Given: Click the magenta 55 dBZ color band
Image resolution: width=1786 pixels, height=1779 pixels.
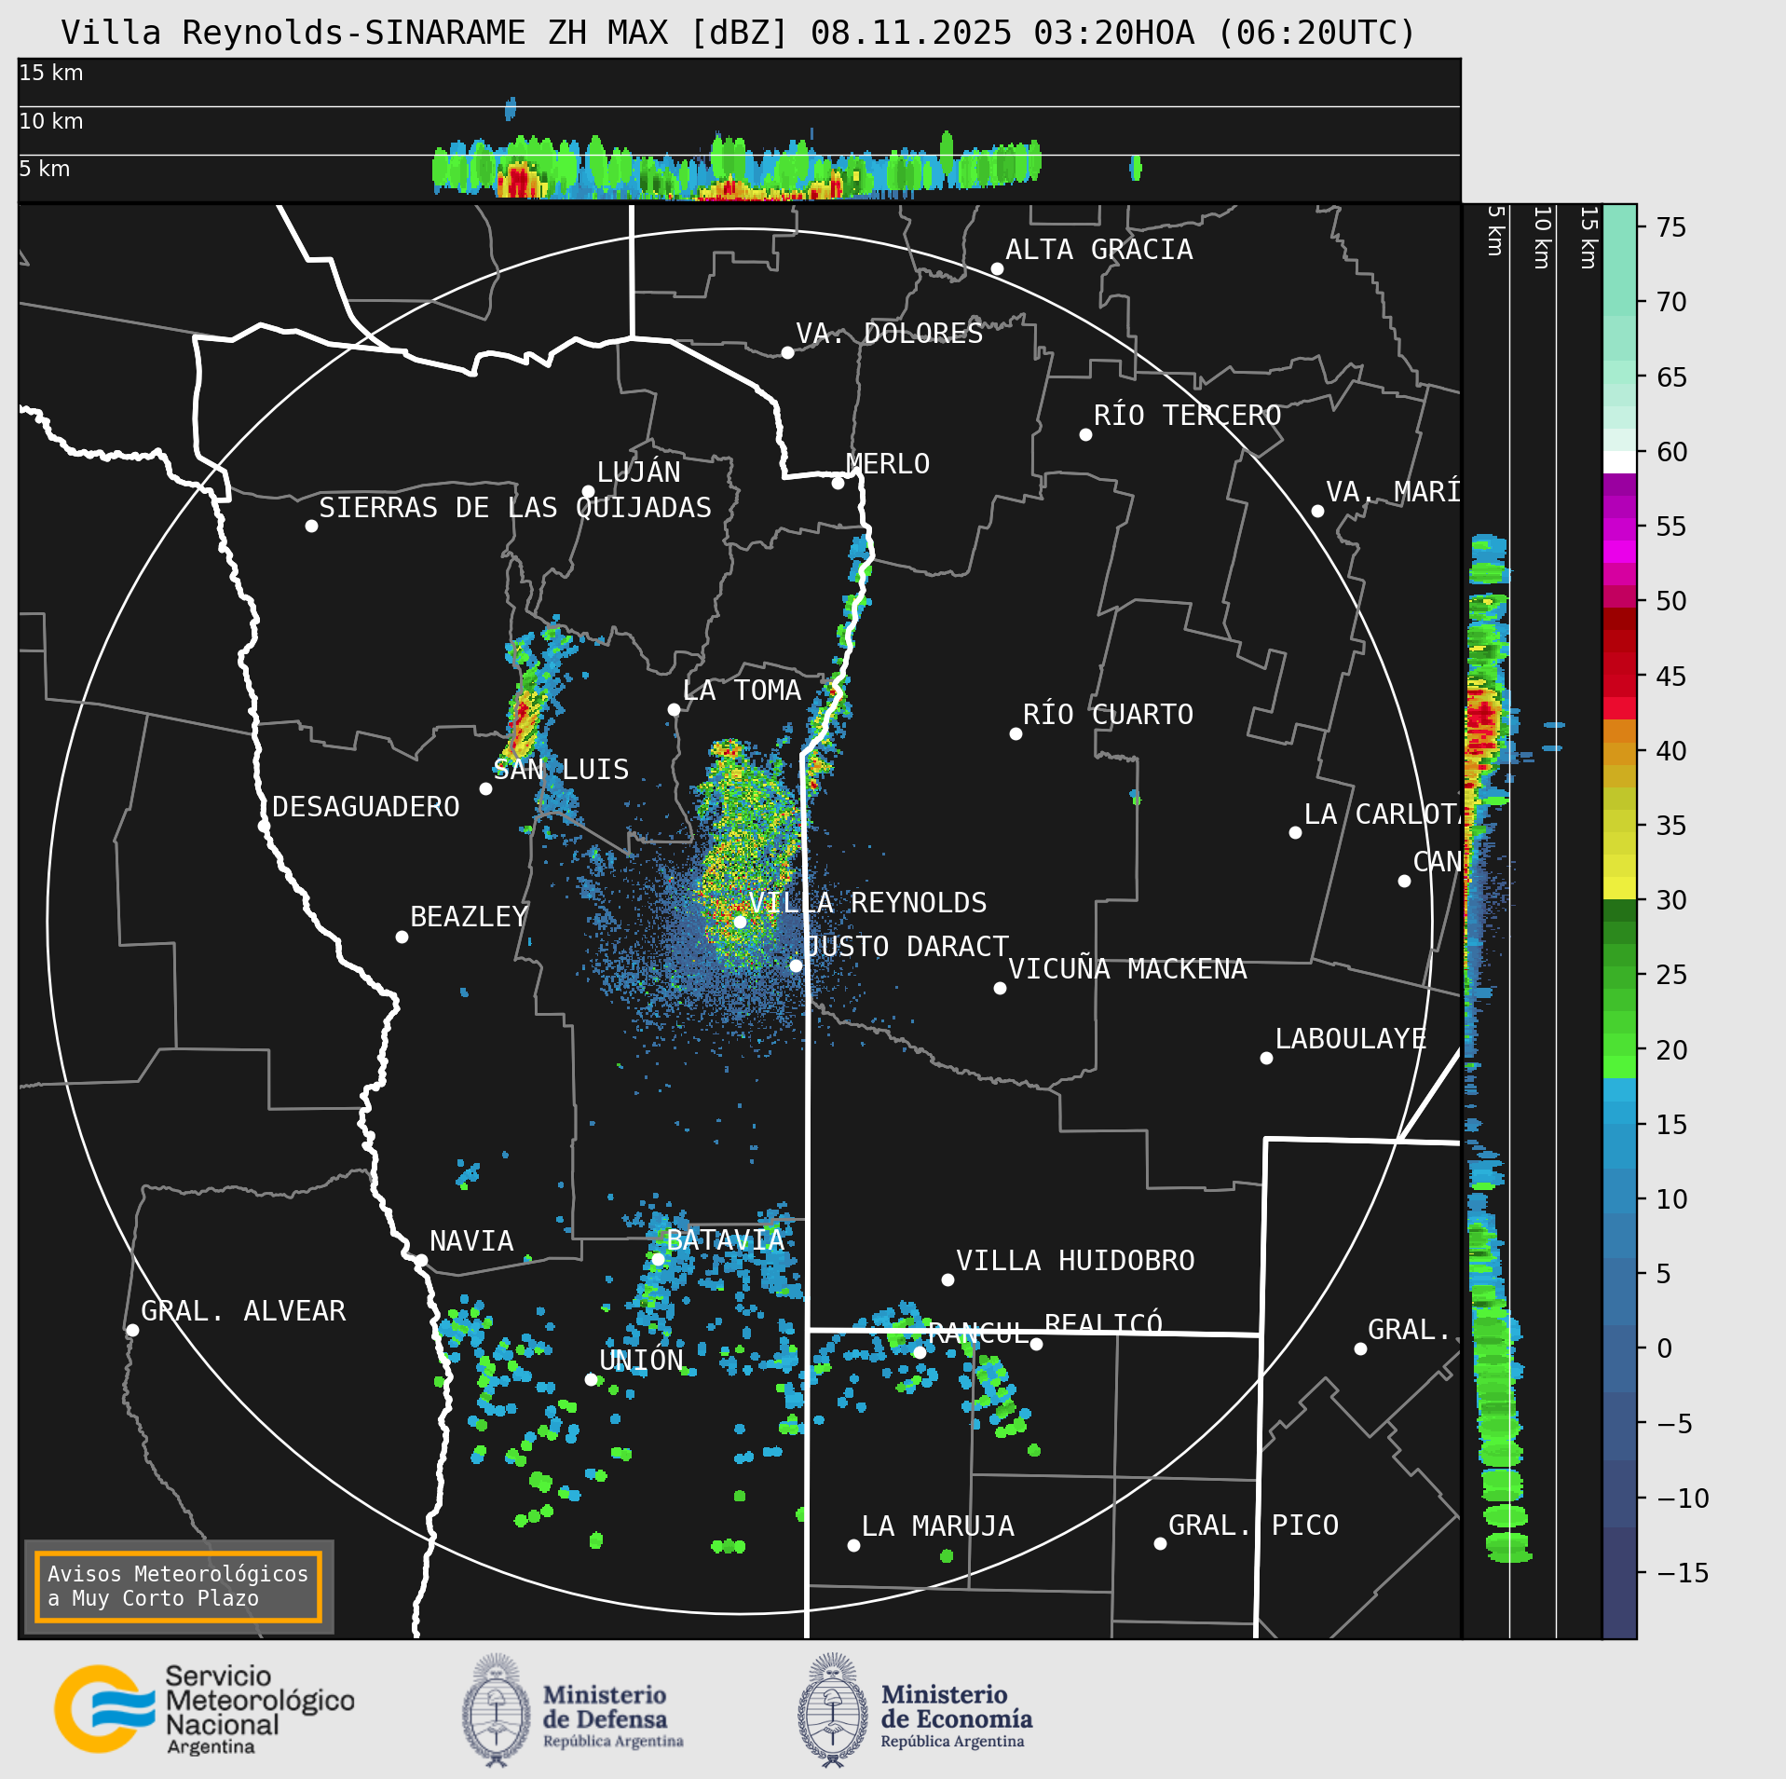Looking at the screenshot, I should pos(1619,529).
